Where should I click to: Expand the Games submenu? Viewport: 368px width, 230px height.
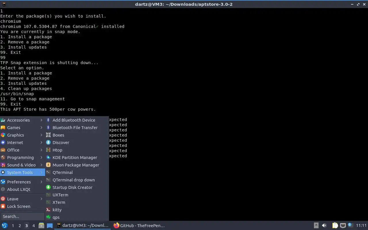tap(22, 128)
